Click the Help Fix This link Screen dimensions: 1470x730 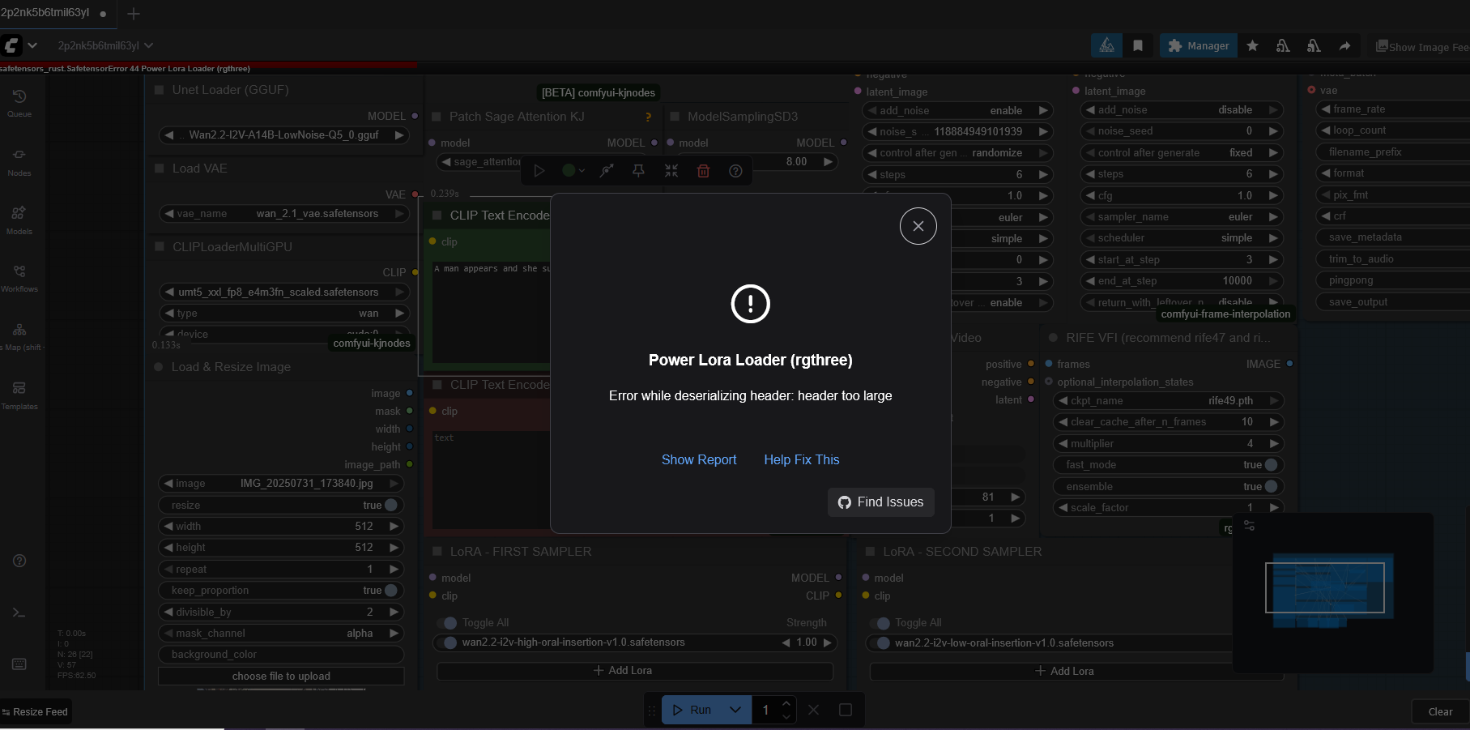[802, 459]
